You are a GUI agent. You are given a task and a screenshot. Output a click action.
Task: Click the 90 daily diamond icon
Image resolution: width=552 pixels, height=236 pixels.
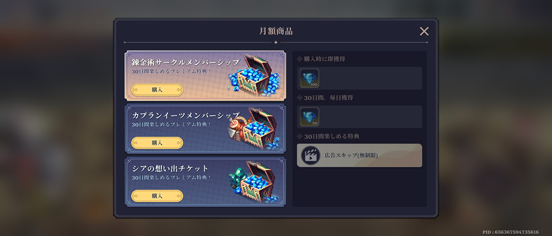point(310,117)
